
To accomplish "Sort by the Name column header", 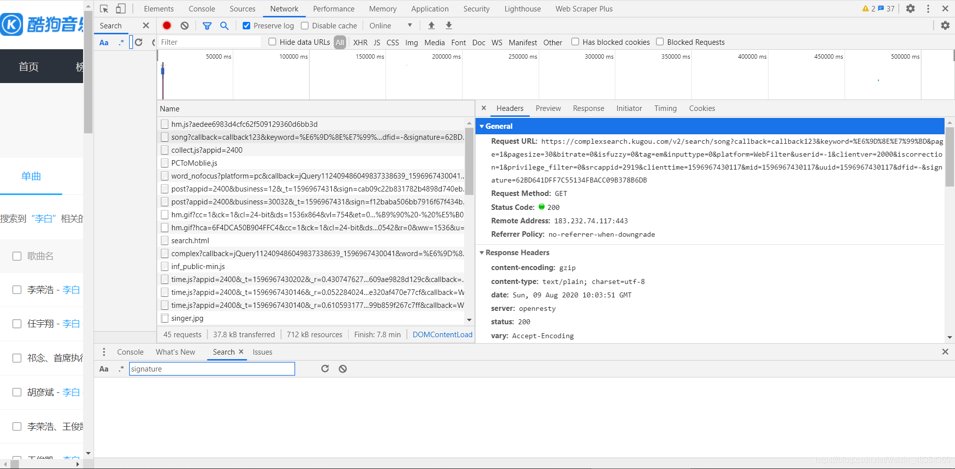I will click(x=315, y=108).
